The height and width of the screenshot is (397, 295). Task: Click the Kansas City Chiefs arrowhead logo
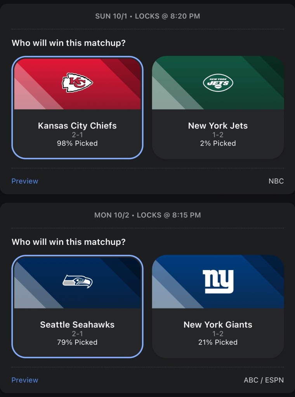click(77, 82)
